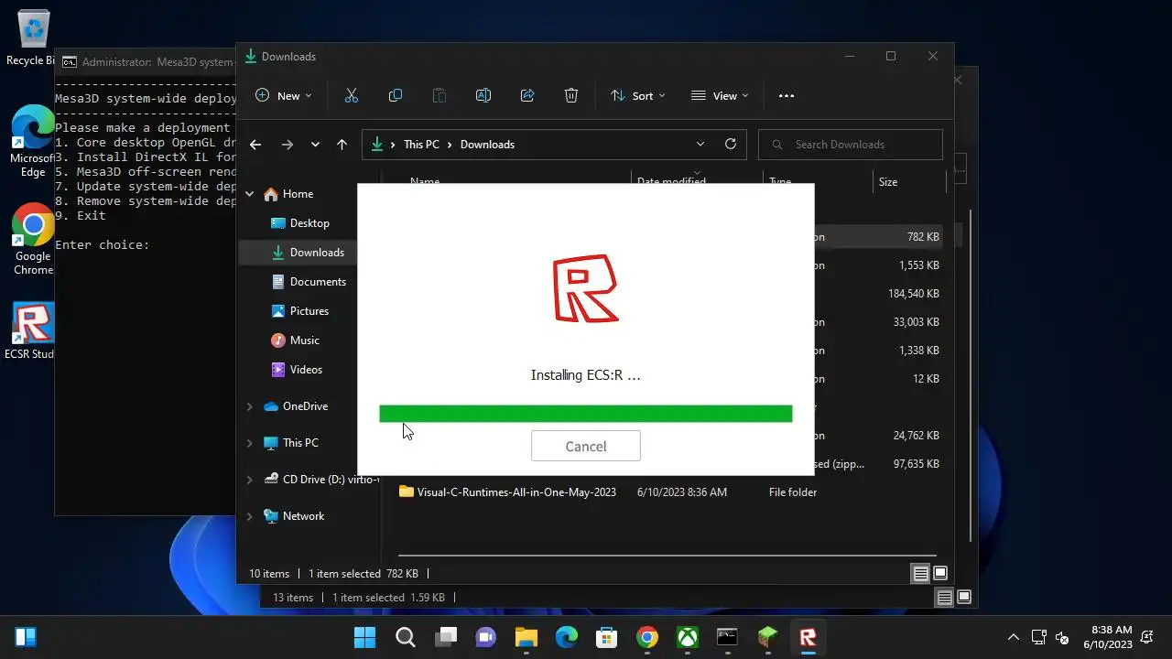Refresh the Downloads folder
Viewport: 1172px width, 659px height.
click(x=731, y=145)
